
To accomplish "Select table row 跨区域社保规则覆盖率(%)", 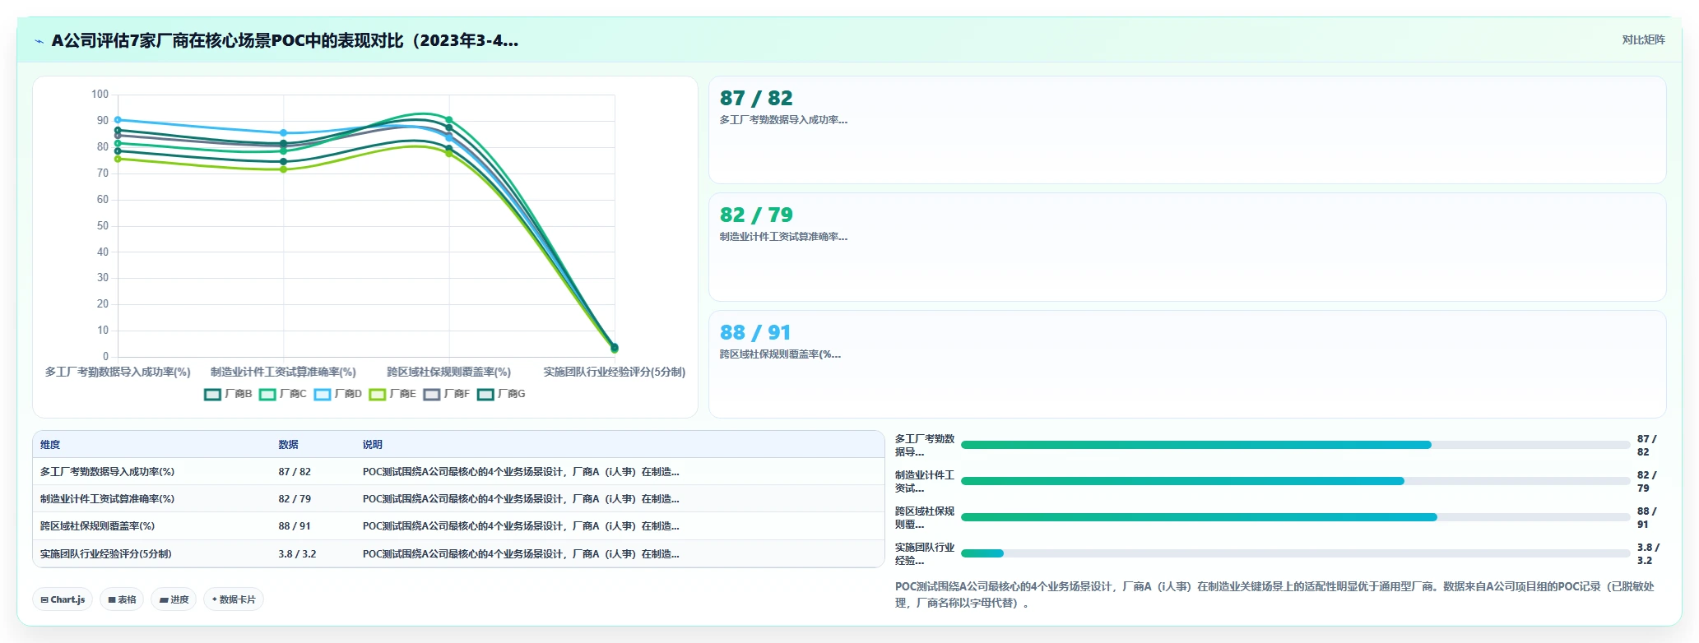I will click(x=458, y=526).
